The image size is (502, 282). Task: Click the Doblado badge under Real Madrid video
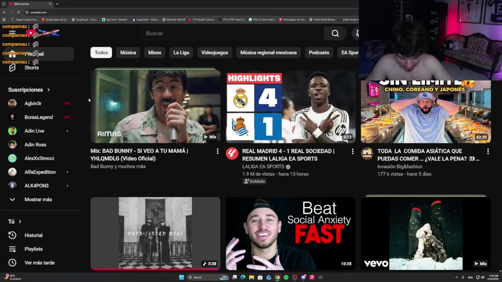coord(255,181)
